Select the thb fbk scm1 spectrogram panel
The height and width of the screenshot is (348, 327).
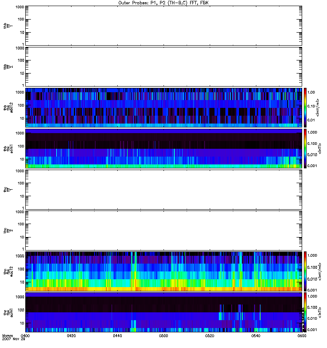(163, 148)
